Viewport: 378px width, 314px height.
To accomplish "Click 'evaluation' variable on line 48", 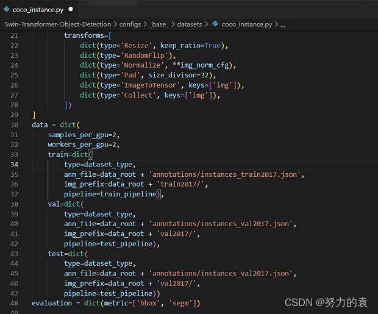I will pyautogui.click(x=52, y=303).
